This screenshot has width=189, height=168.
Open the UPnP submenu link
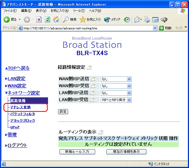pos(15,127)
